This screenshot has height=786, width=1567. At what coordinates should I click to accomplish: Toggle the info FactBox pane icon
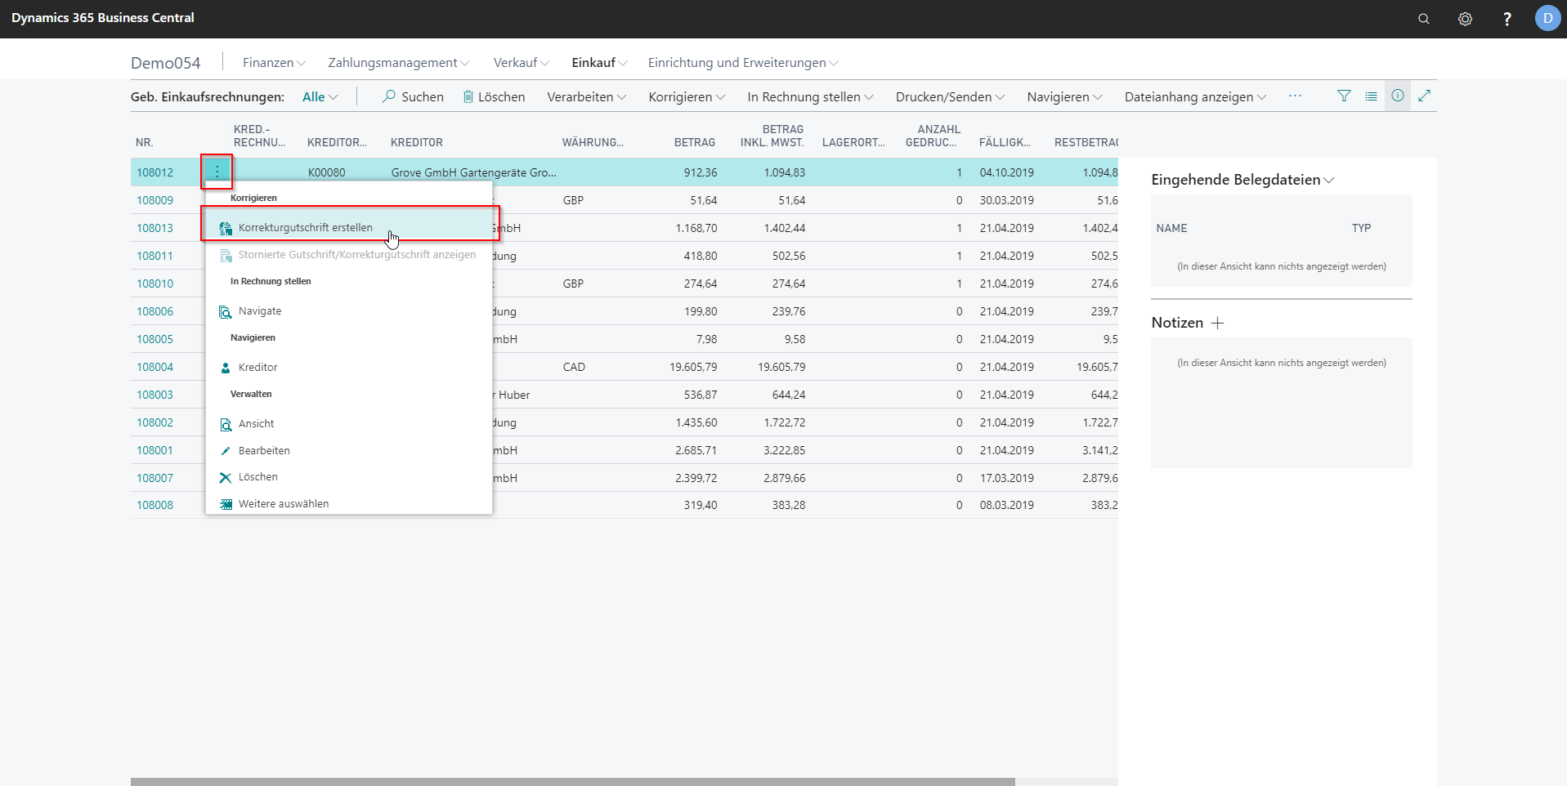1398,96
